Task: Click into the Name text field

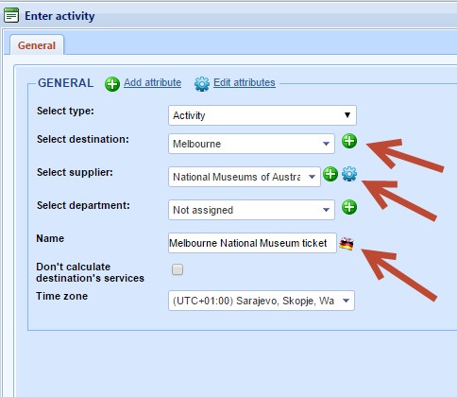Action: pos(252,243)
